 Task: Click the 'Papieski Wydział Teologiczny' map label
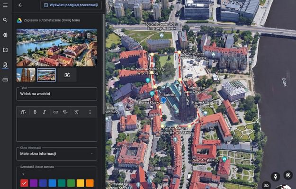[206, 105]
